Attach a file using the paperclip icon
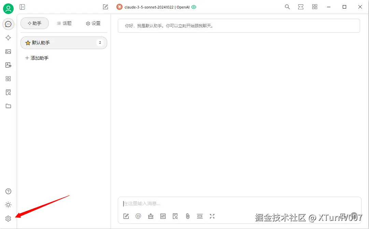Viewport: 369px width, 229px height. tap(187, 216)
